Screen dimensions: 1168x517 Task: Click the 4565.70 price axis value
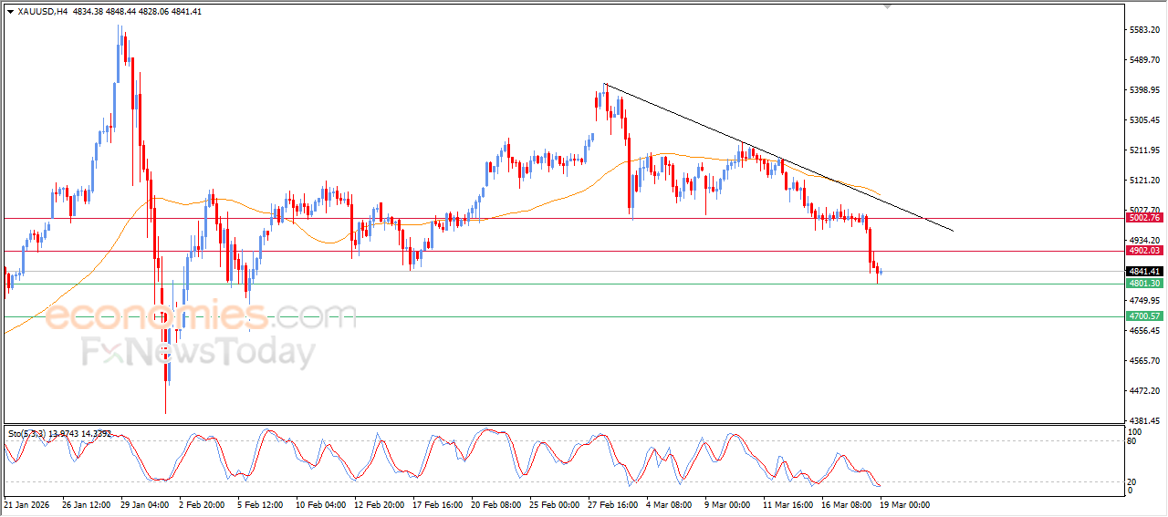click(1143, 361)
